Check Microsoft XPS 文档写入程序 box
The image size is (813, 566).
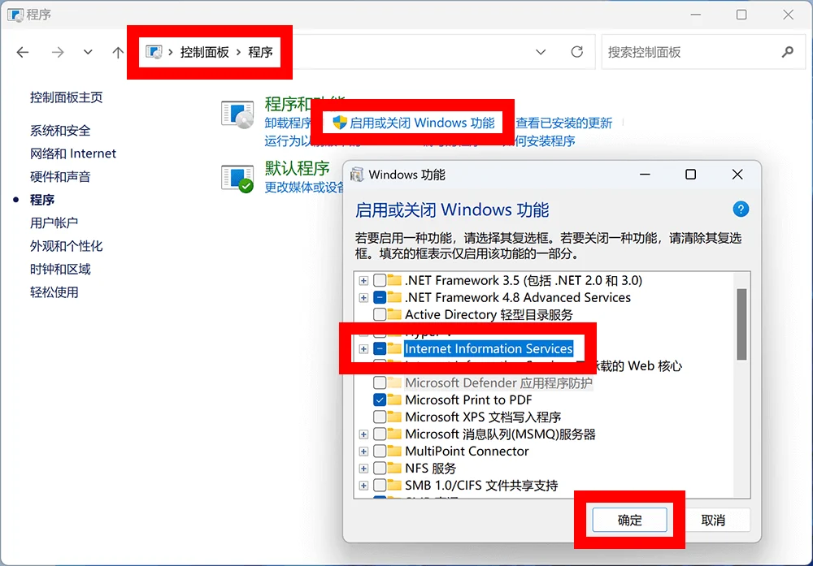tap(380, 417)
